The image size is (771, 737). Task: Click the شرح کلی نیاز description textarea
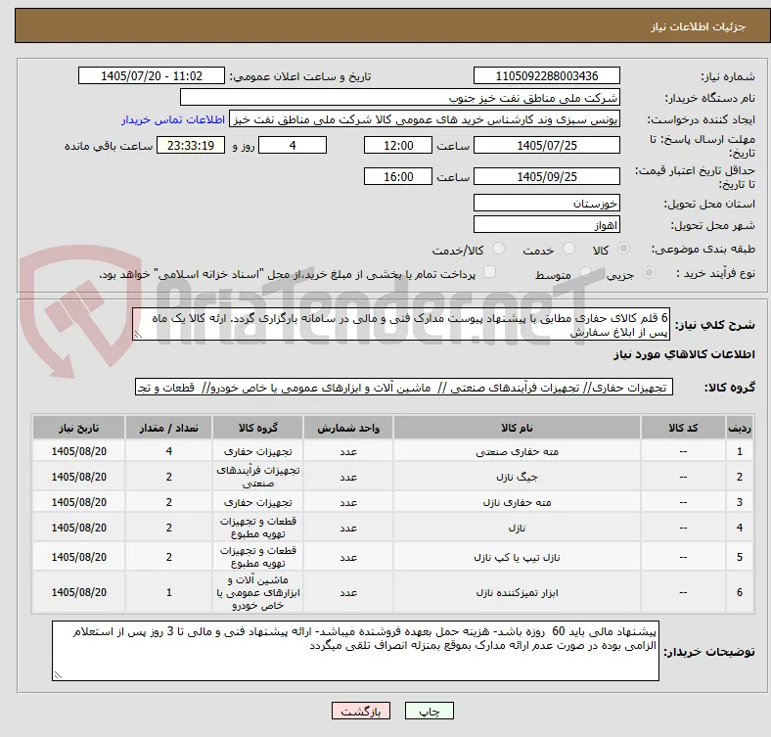tap(401, 325)
